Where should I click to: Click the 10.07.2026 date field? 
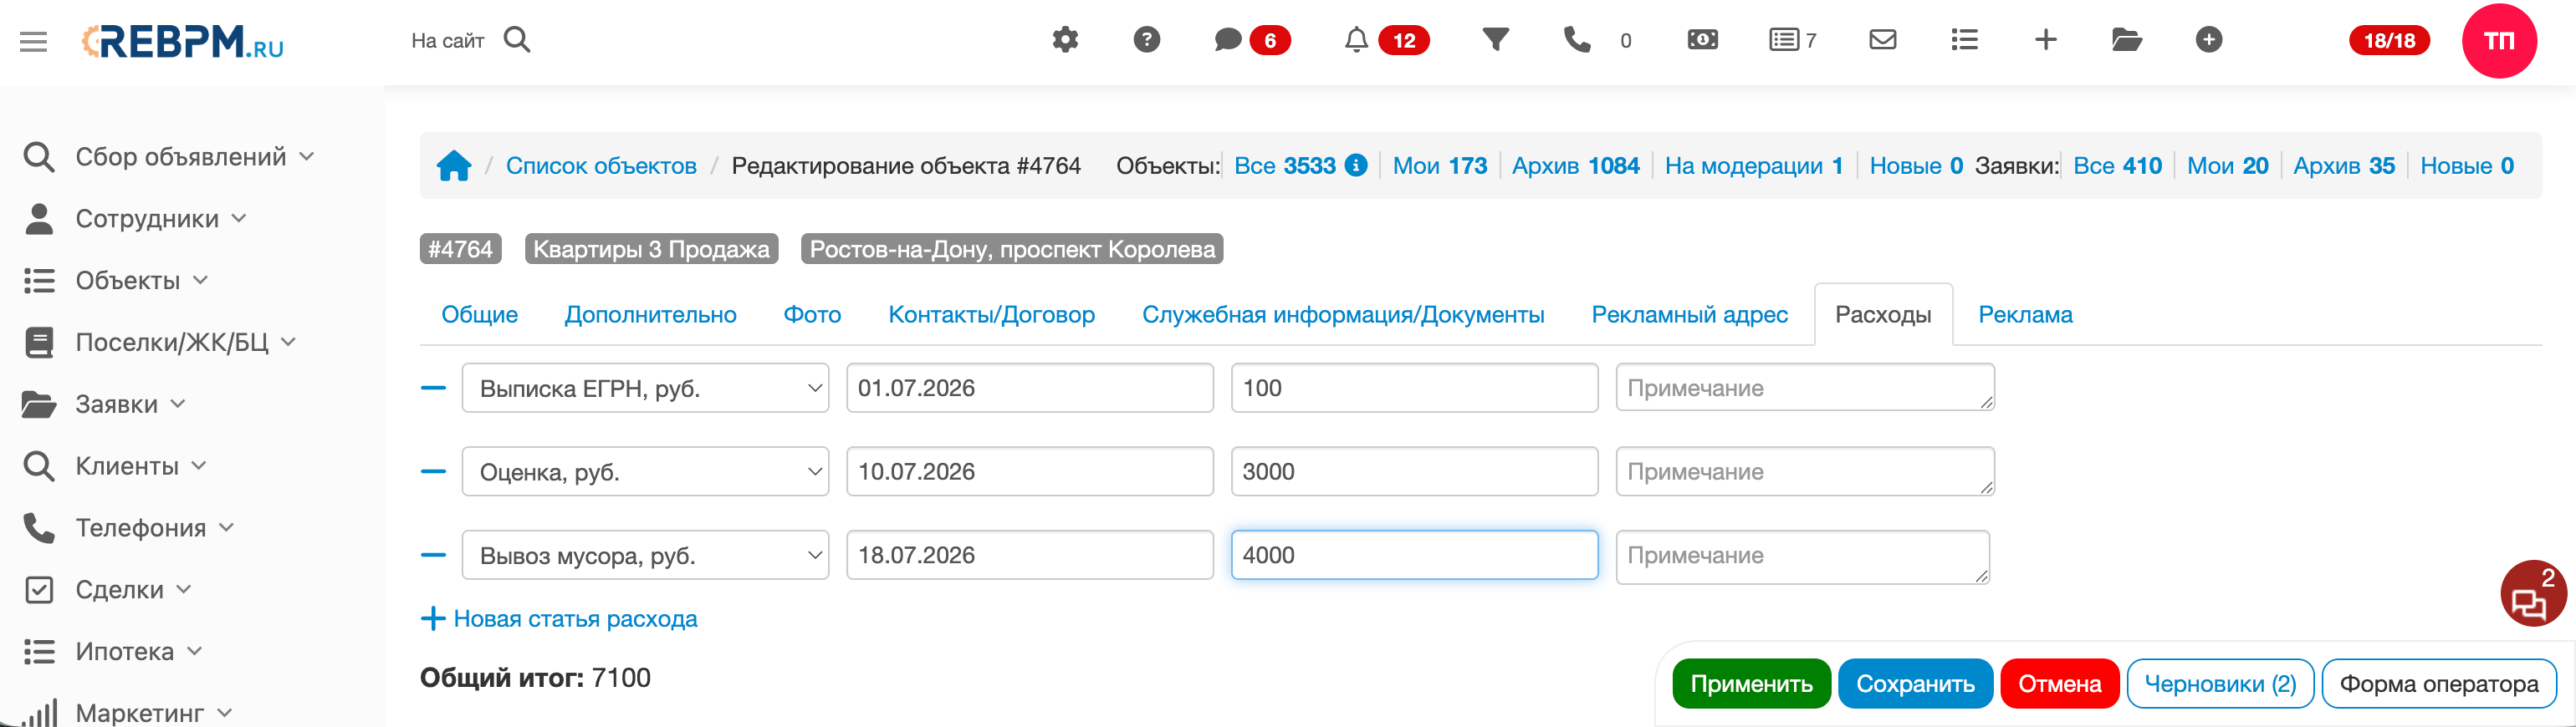pyautogui.click(x=1029, y=471)
